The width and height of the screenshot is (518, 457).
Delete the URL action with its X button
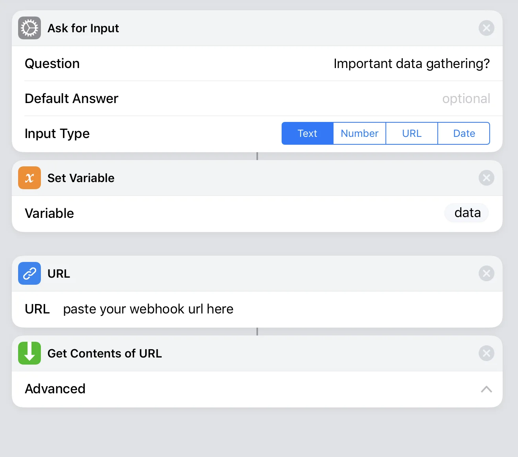tap(487, 273)
